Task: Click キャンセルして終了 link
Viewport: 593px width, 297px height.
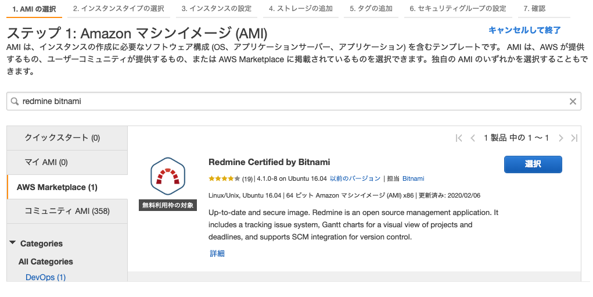Action: point(524,30)
